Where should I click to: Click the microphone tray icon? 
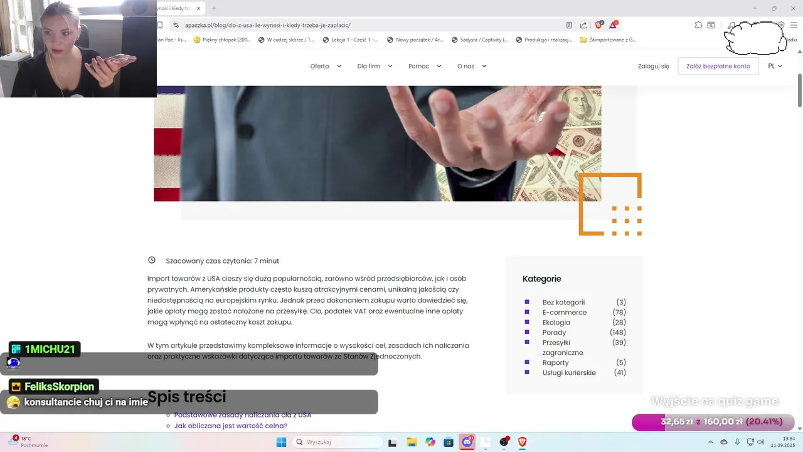(737, 442)
